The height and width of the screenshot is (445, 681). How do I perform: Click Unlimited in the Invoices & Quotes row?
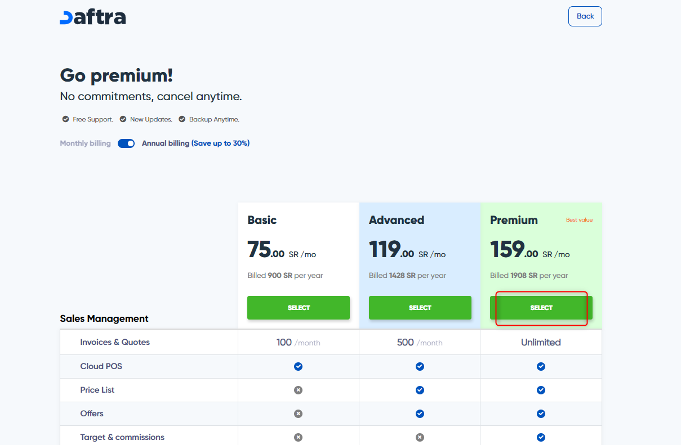pyautogui.click(x=541, y=342)
